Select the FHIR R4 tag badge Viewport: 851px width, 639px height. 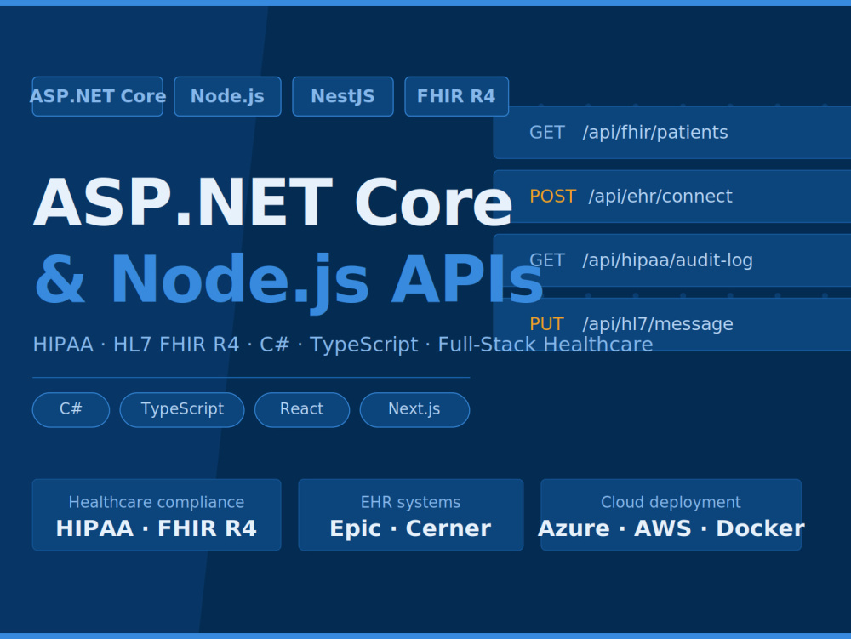(x=456, y=96)
